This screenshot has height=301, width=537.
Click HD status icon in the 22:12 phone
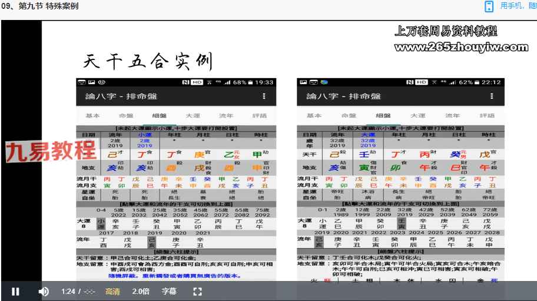(x=421, y=82)
